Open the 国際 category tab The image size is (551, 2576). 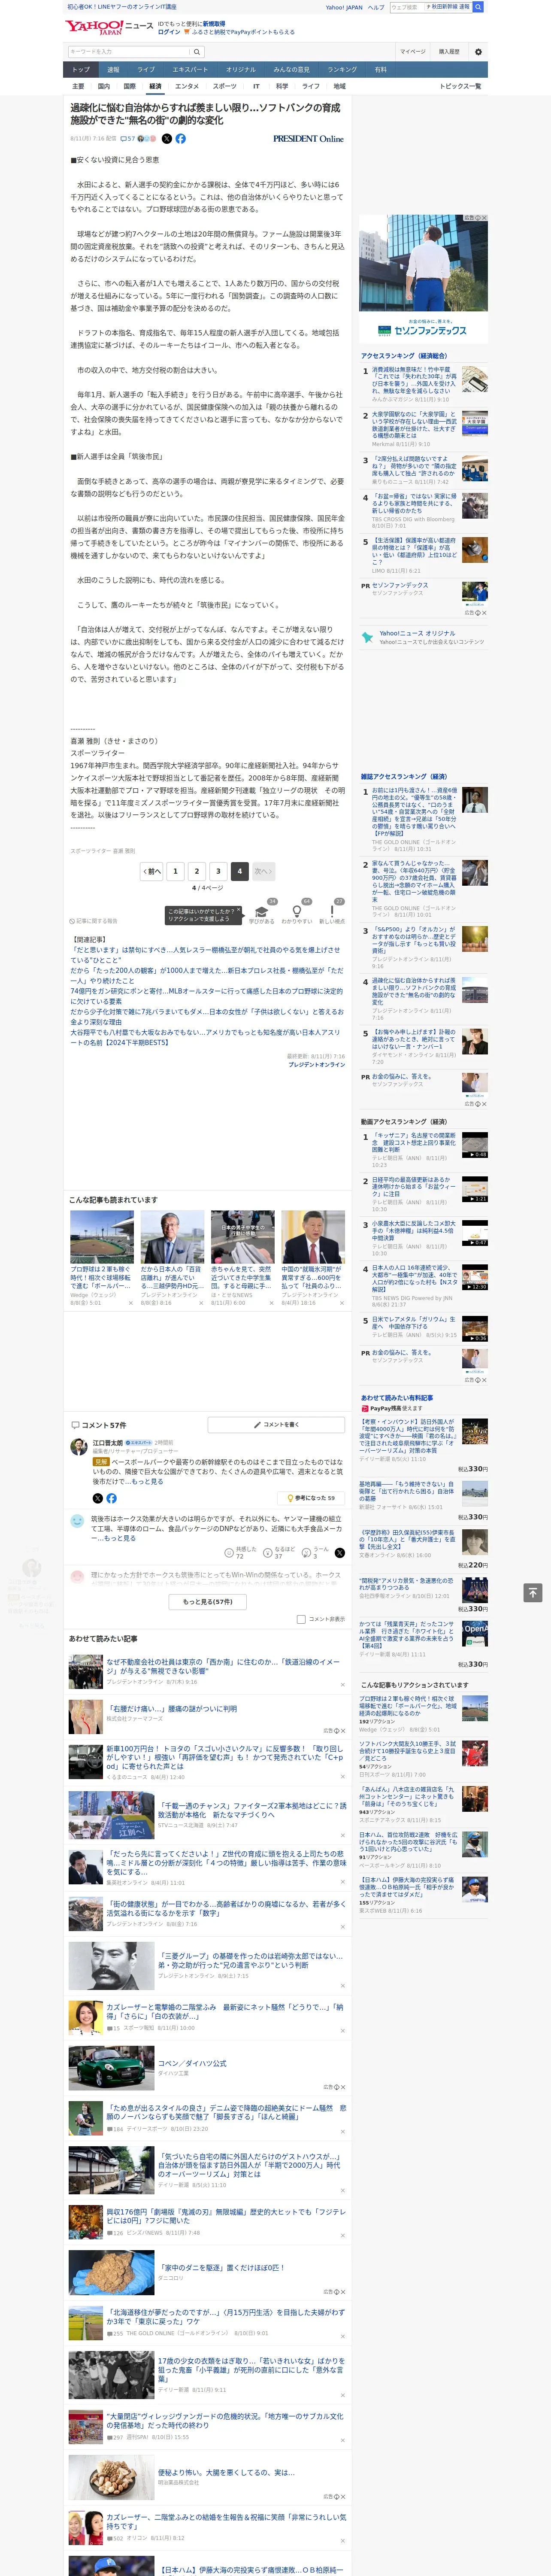coord(129,86)
